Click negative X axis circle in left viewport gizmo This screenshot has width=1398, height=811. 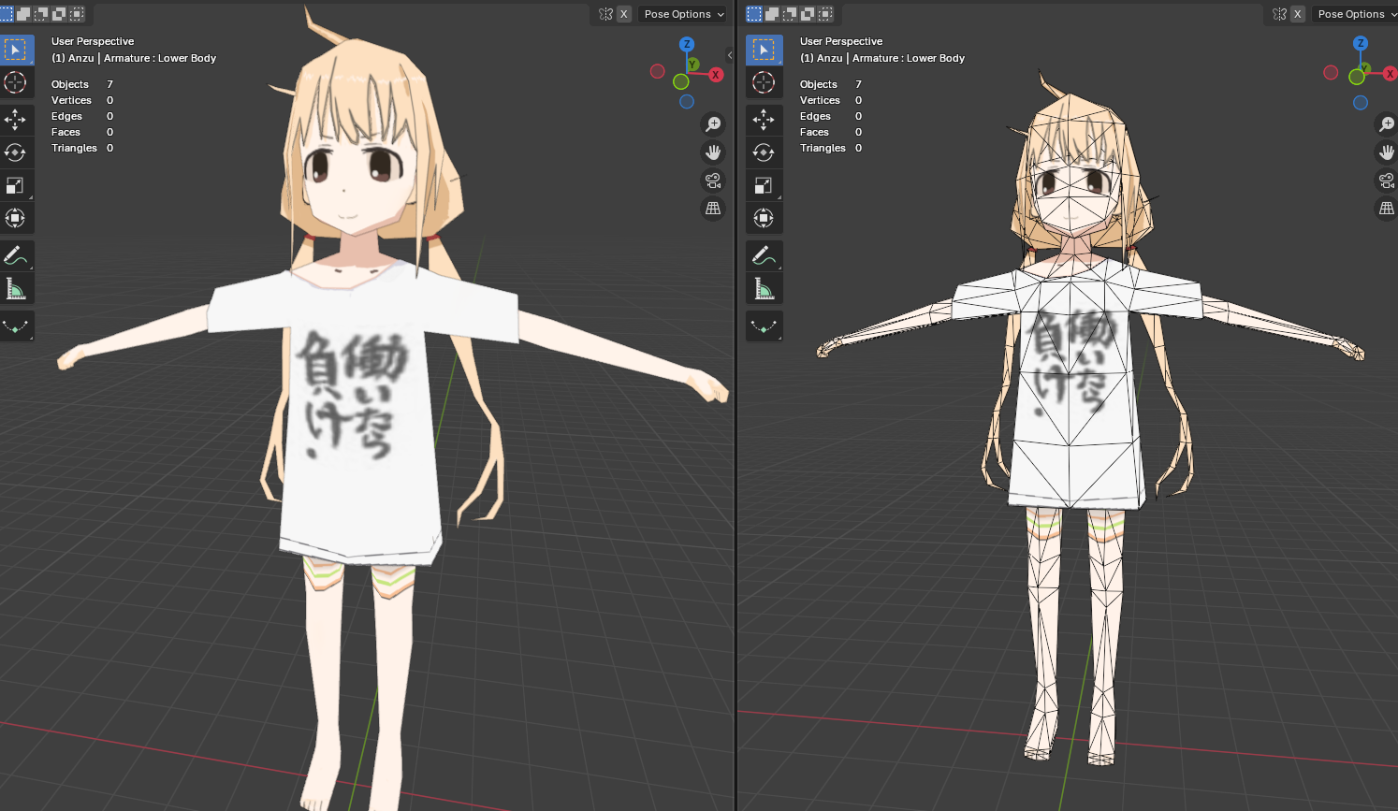(x=658, y=71)
